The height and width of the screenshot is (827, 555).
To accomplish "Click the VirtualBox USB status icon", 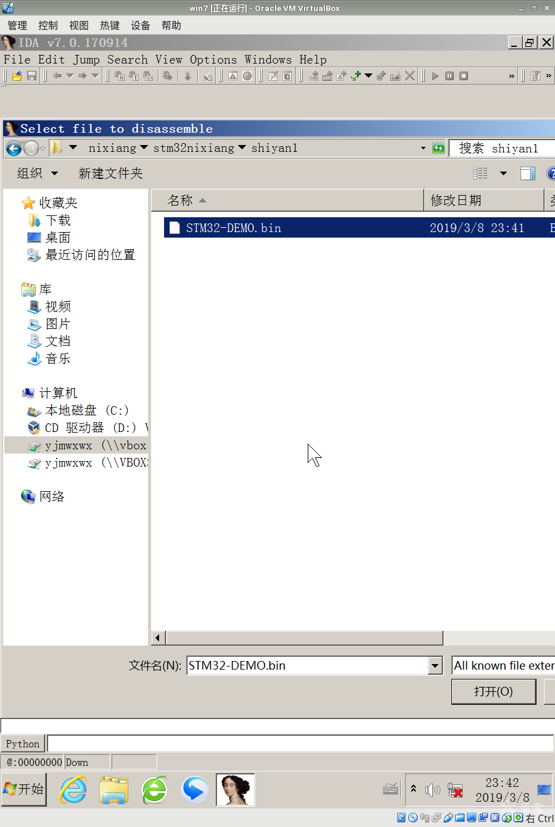I will click(448, 818).
